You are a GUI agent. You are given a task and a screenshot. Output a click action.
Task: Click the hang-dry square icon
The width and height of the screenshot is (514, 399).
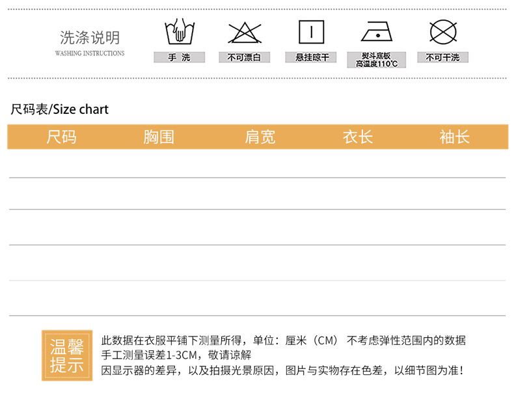pos(312,32)
